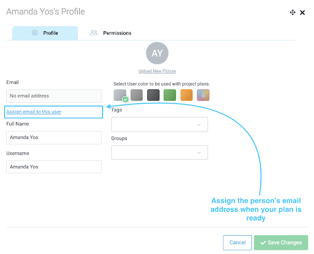Click Assign email to this user link
This screenshot has height=254, width=314.
pos(34,112)
